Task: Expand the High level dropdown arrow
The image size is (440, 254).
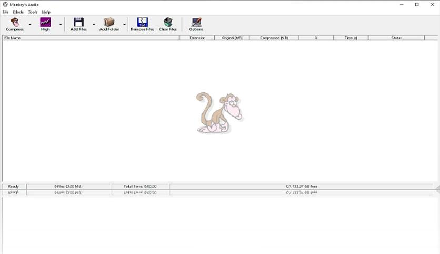Action: coord(61,24)
